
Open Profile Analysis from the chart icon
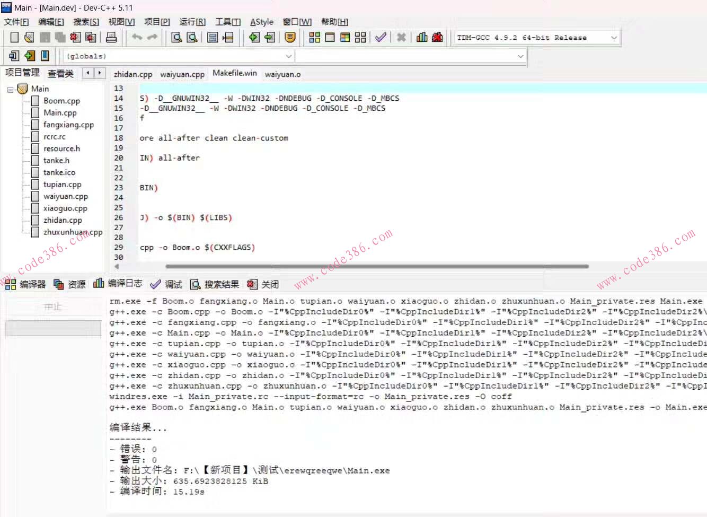coord(422,37)
